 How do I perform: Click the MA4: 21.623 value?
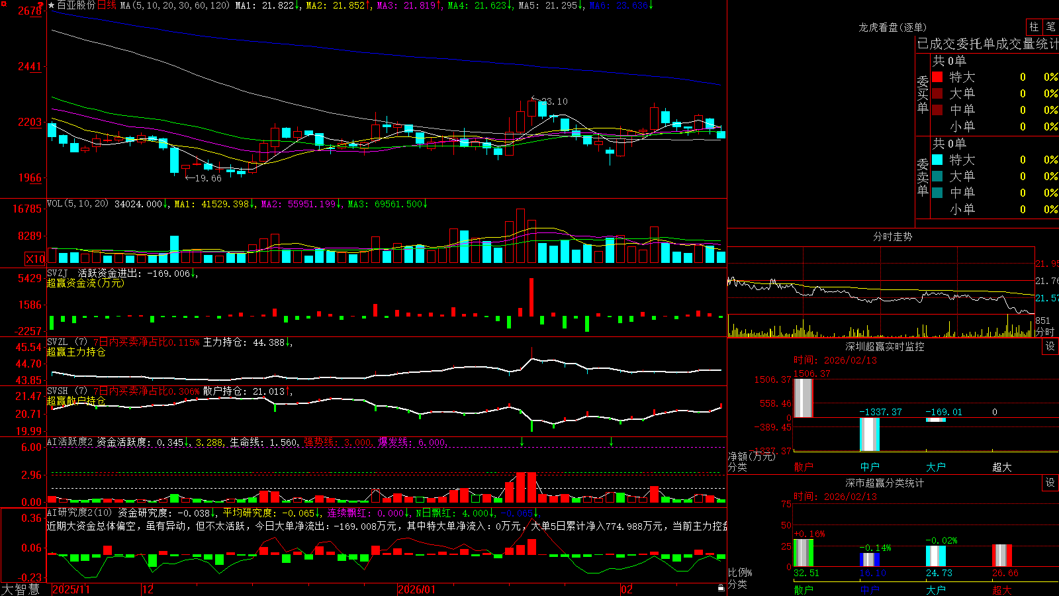tap(477, 5)
